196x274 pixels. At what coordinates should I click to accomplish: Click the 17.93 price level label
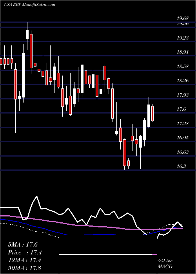point(183,95)
